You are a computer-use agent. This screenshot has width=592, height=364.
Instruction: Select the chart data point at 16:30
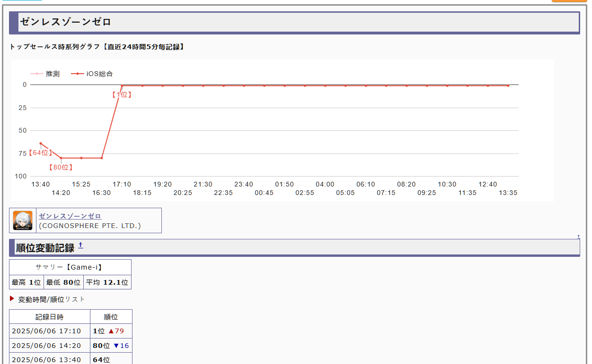pyautogui.click(x=102, y=158)
